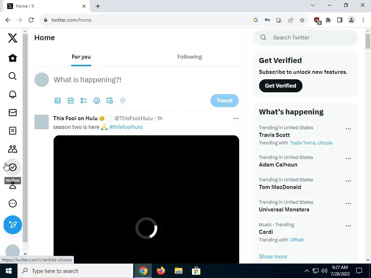Open the Chrome profile avatar

351,20
